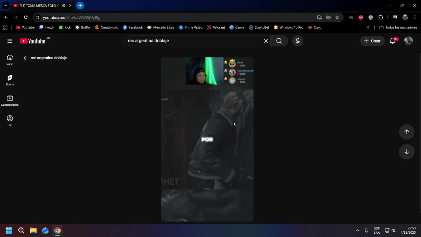Open the Canva bookmark
This screenshot has width=421, height=237.
pos(237,28)
